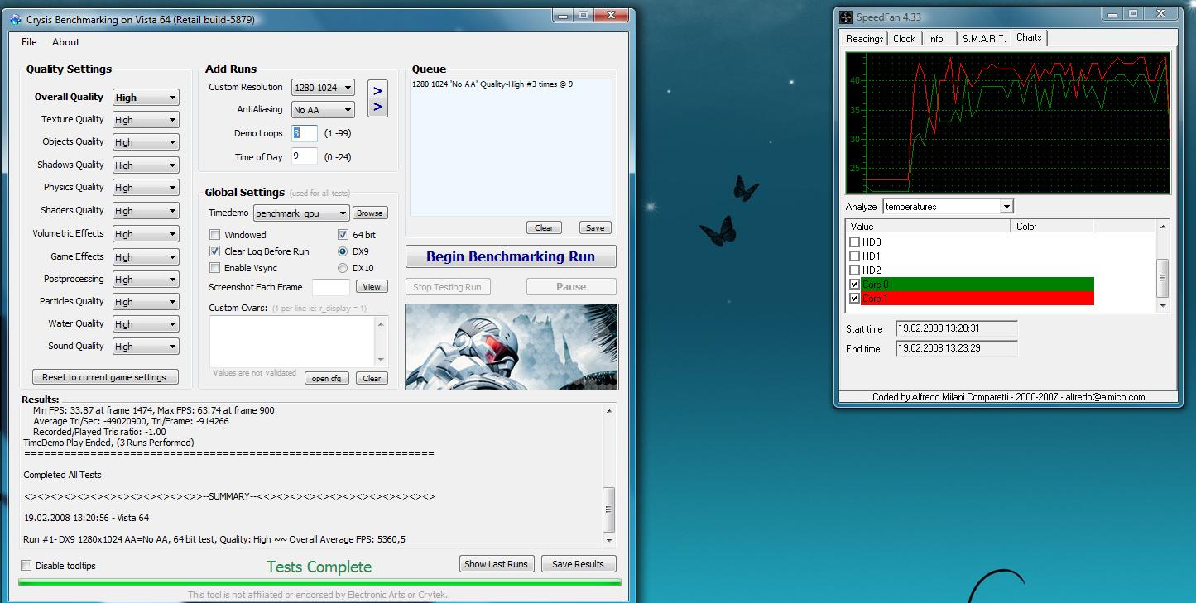This screenshot has height=603, width=1196.
Task: Toggle the 64 bit checkbox
Action: coord(343,235)
